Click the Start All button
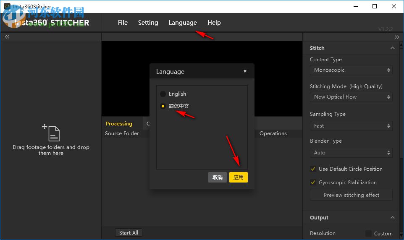Image resolution: width=404 pixels, height=240 pixels. click(129, 232)
